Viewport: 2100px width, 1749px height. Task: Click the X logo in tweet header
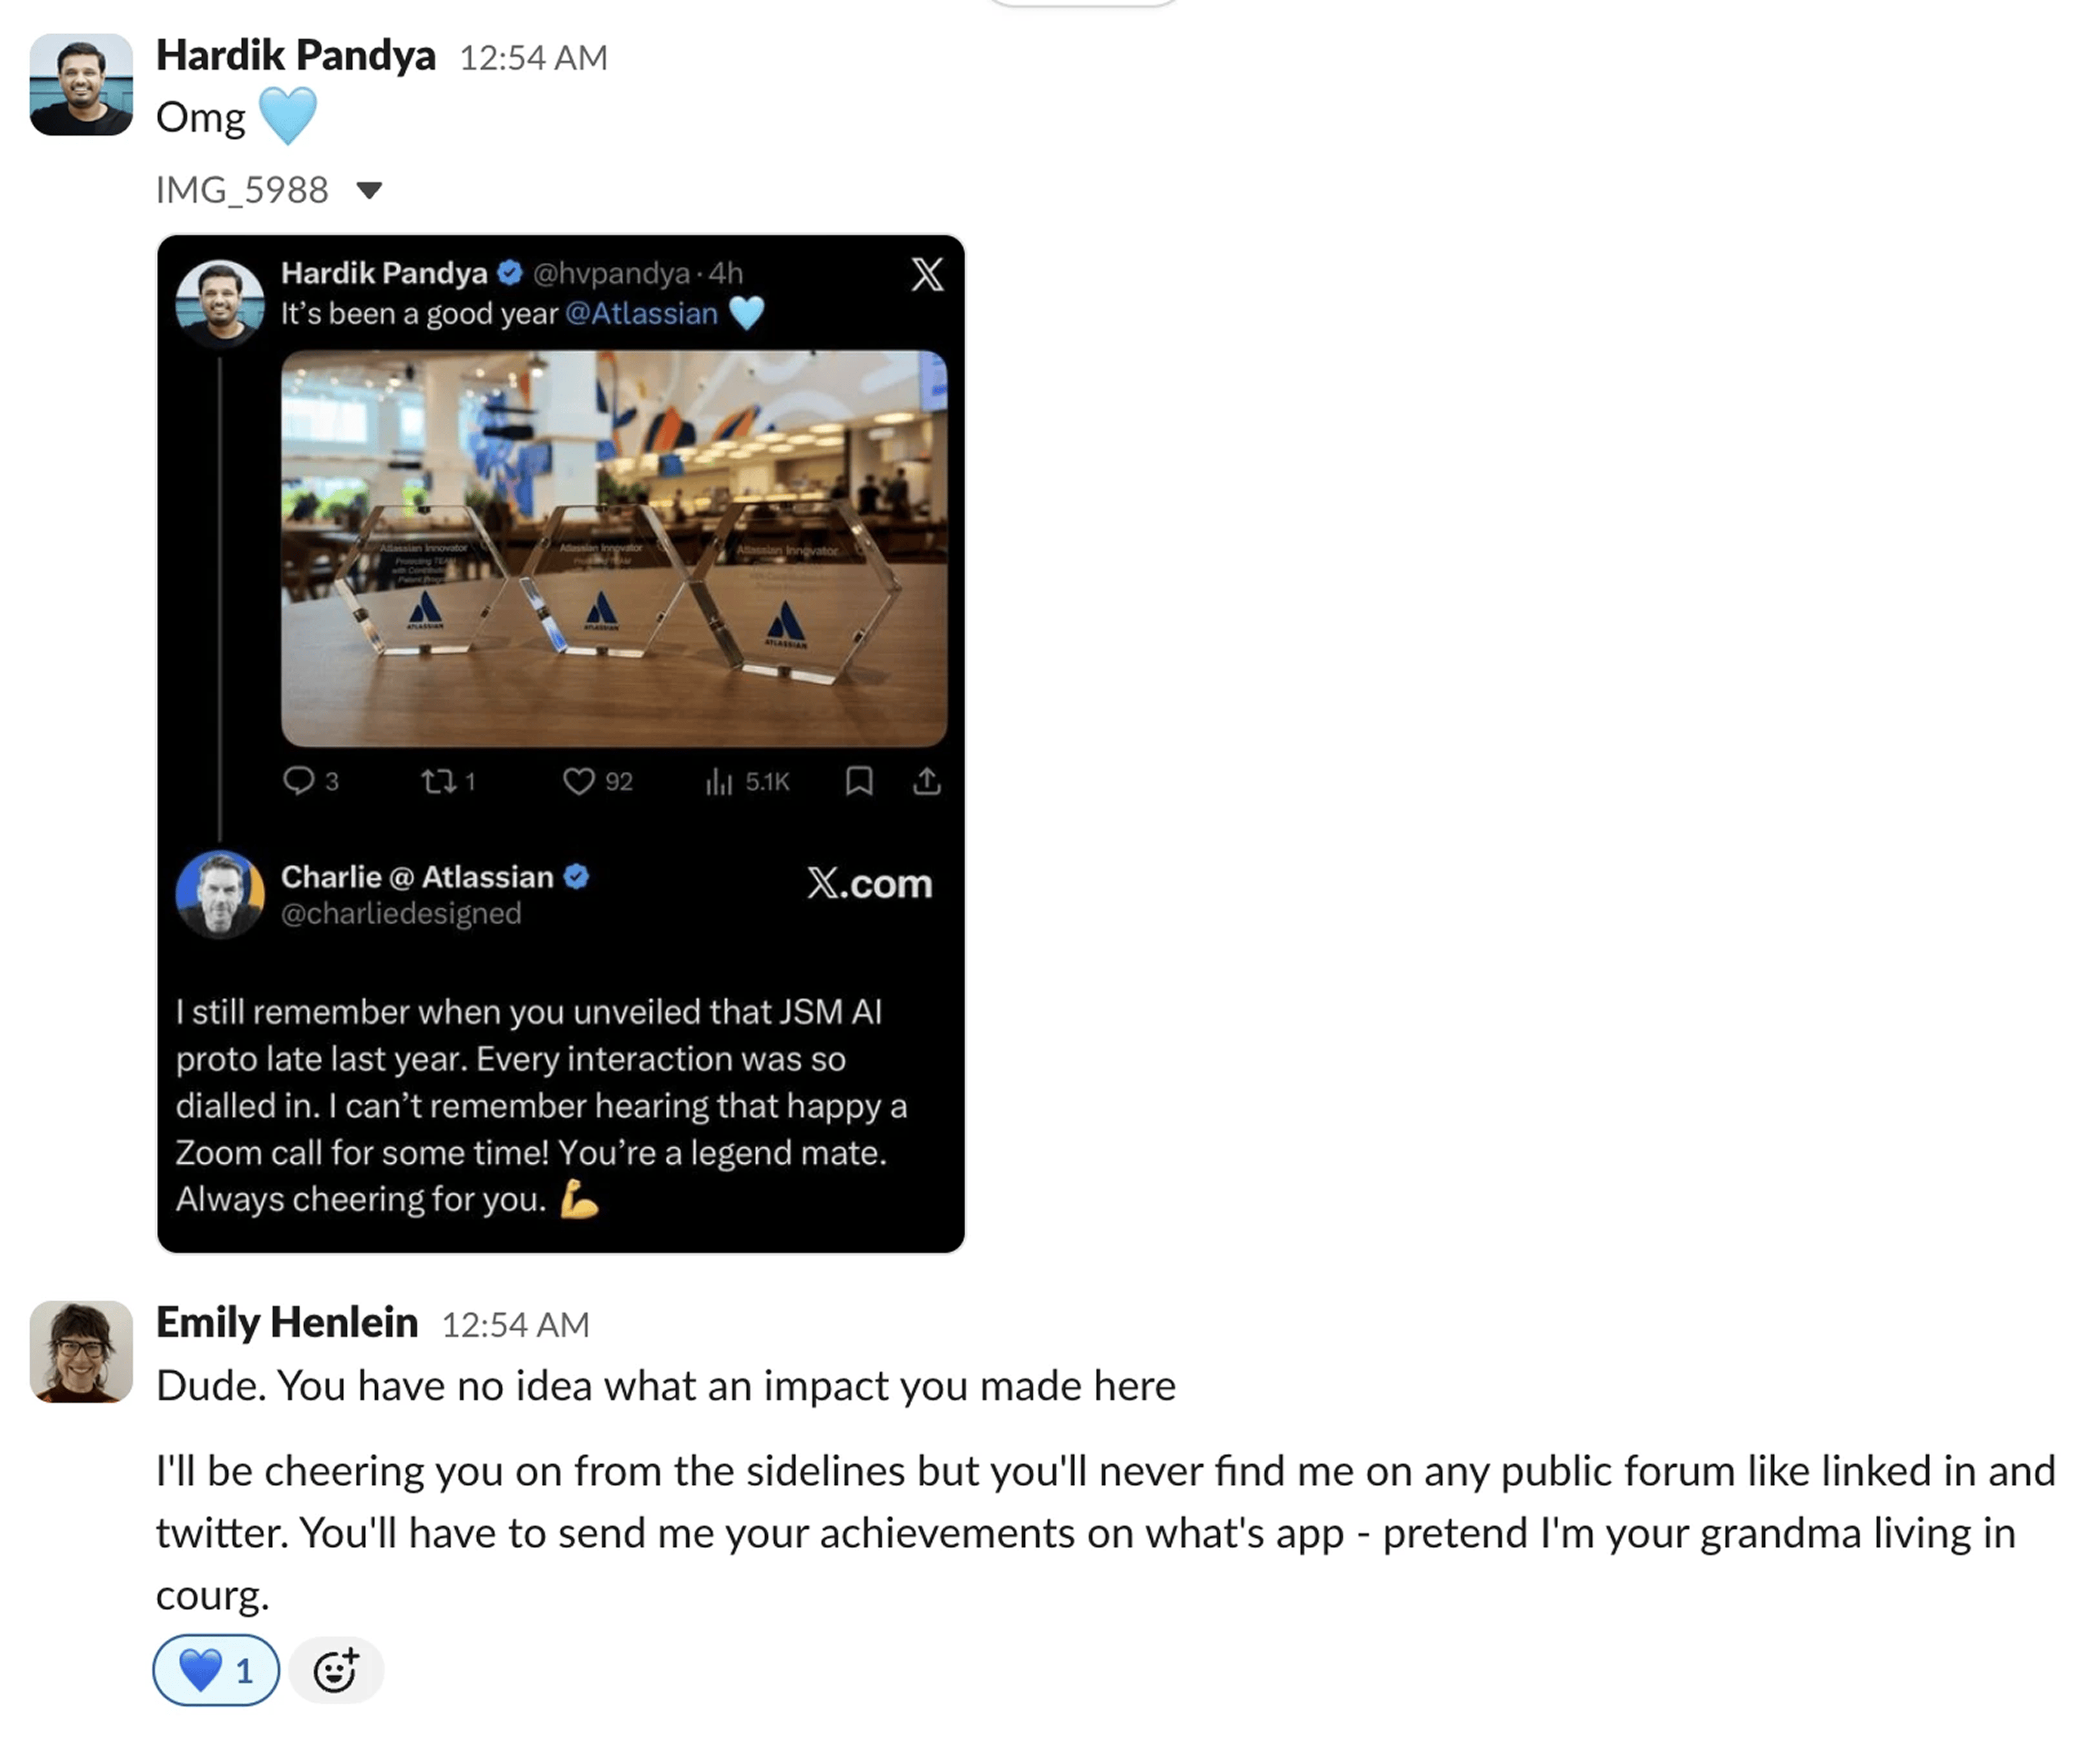click(927, 274)
